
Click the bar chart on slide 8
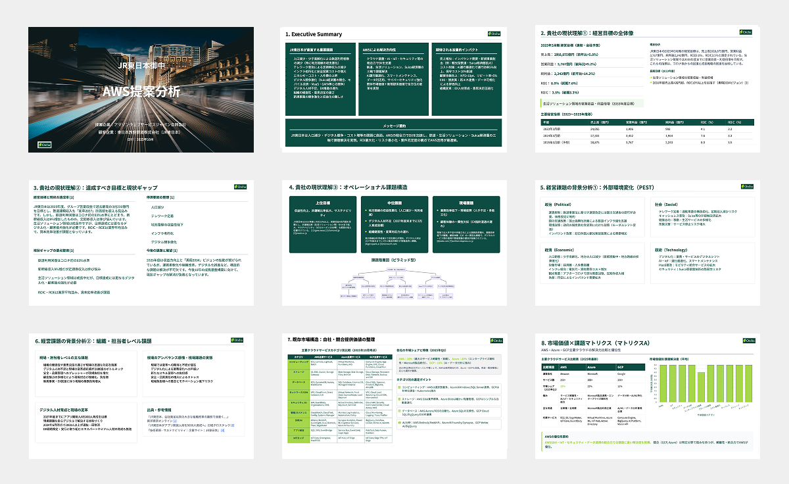(x=701, y=392)
